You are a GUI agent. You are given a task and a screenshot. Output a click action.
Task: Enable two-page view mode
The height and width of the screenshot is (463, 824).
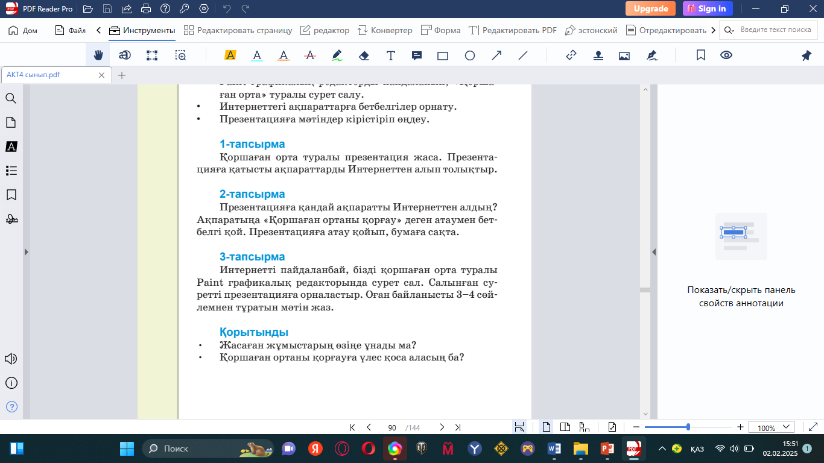point(565,427)
